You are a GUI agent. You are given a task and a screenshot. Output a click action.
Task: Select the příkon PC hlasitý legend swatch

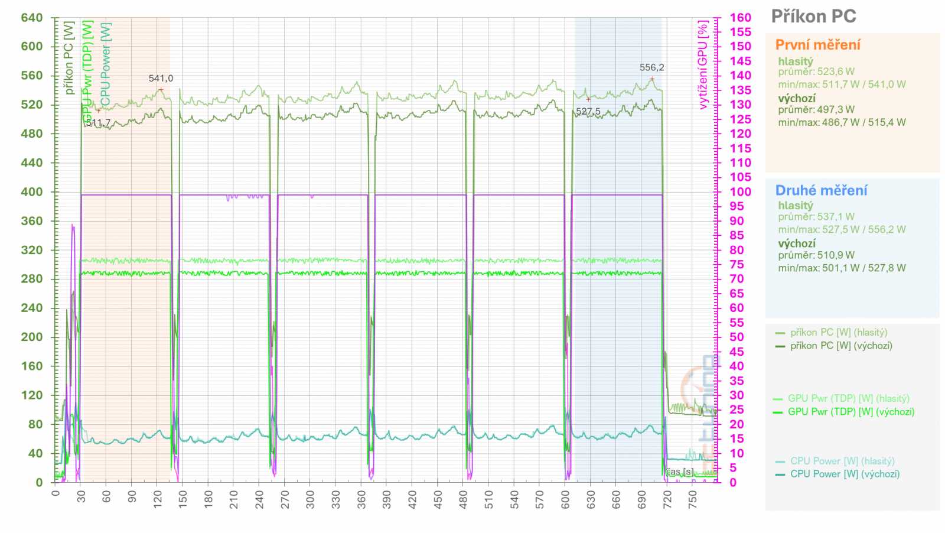781,332
